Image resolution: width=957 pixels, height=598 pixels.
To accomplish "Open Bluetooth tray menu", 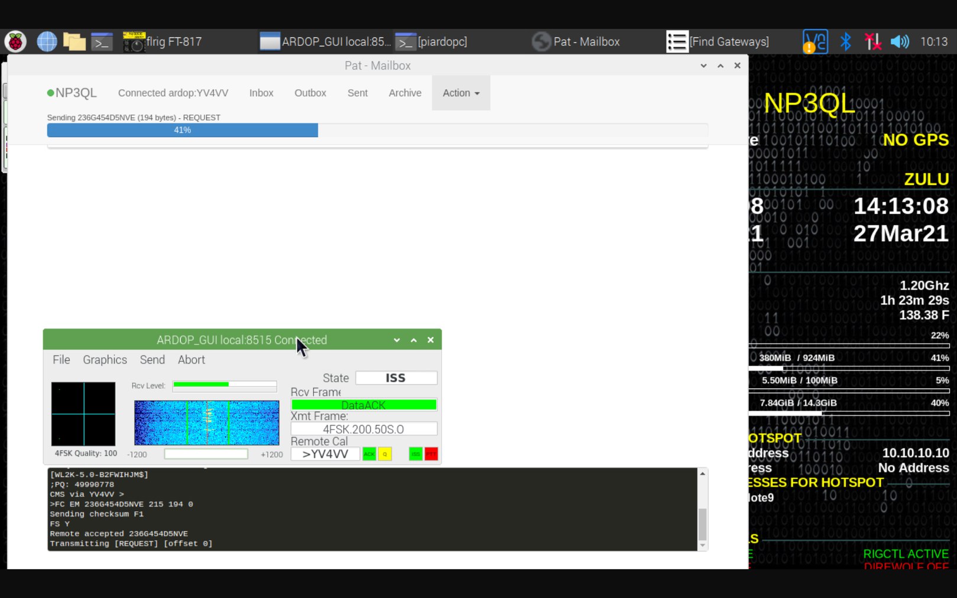I will pyautogui.click(x=845, y=41).
